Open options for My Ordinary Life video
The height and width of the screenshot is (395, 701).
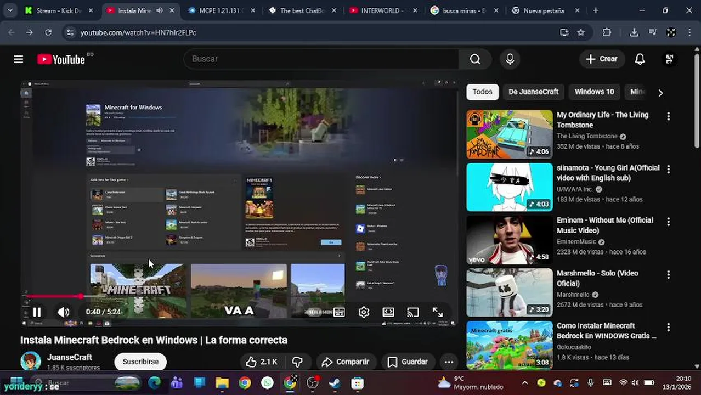(x=668, y=116)
